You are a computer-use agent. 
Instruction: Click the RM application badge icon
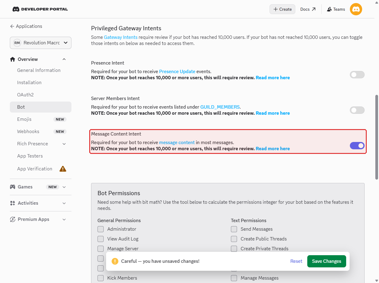tap(17, 43)
